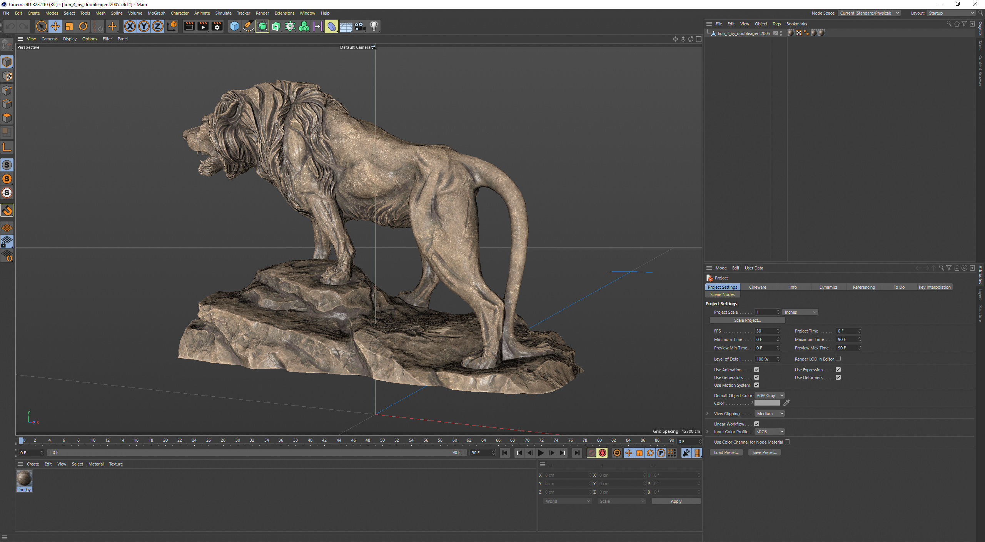The height and width of the screenshot is (542, 985).
Task: Click the Coordinate System icon
Action: [x=172, y=27]
